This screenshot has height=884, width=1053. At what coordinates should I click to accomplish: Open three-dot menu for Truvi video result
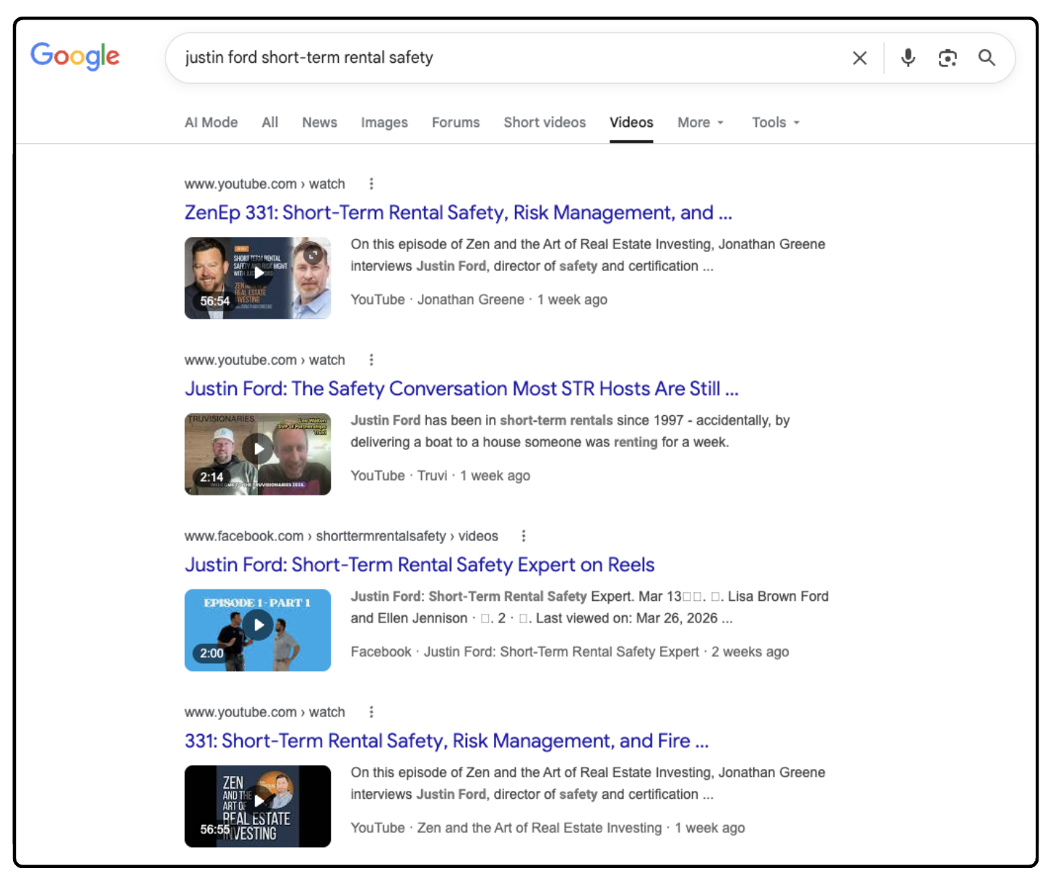371,360
